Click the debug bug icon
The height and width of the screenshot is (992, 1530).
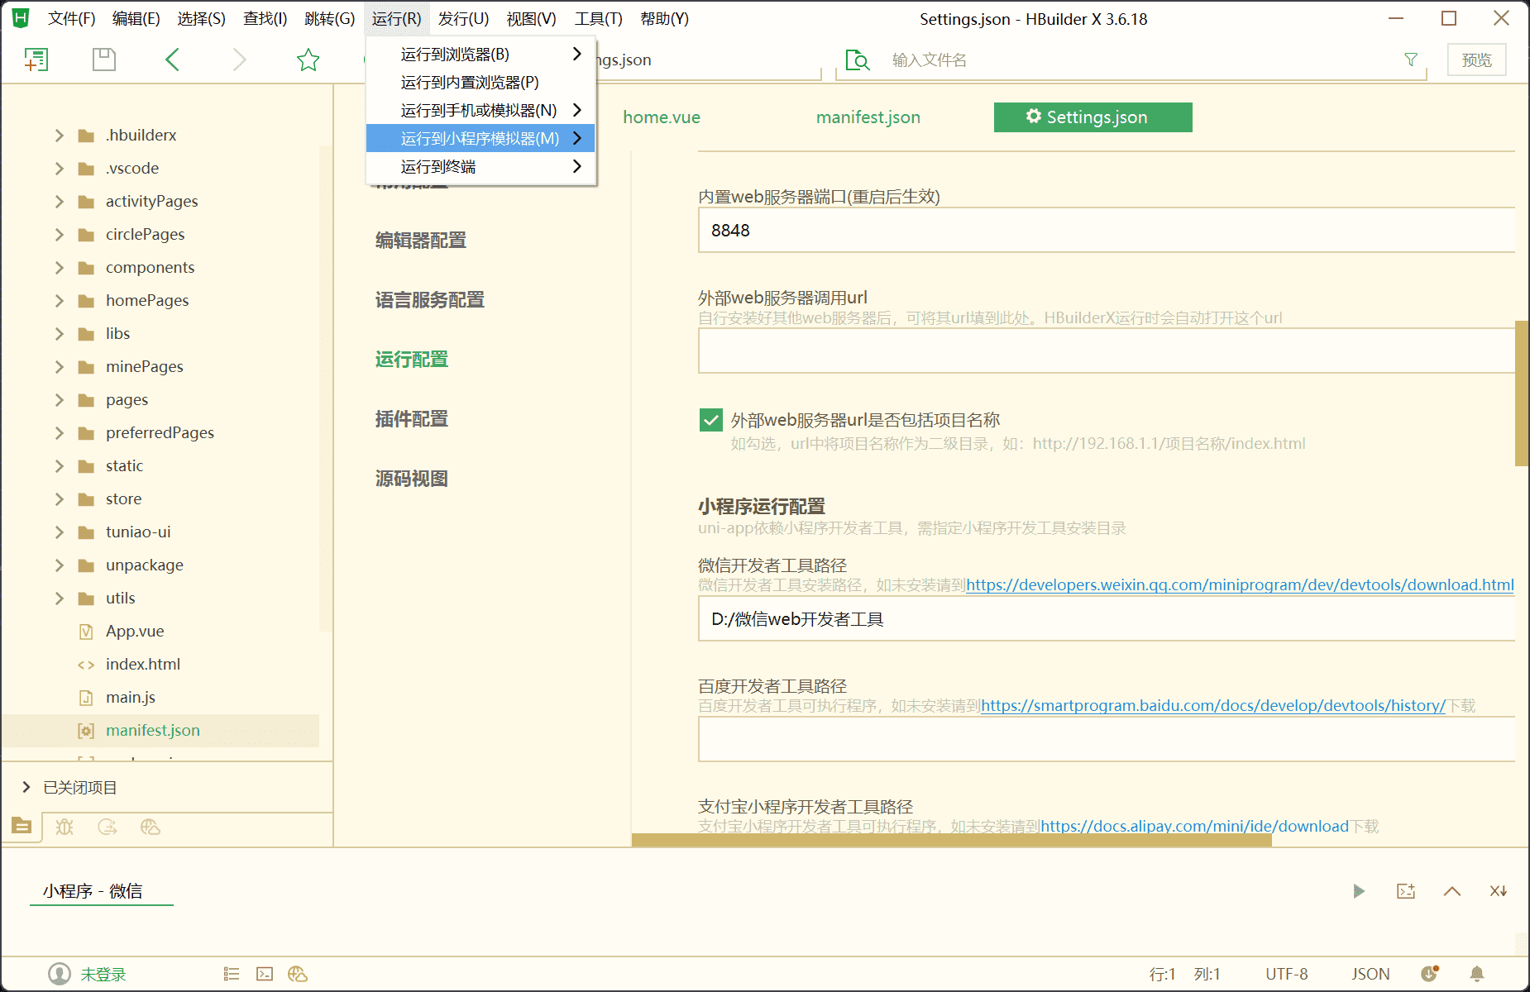coord(65,827)
